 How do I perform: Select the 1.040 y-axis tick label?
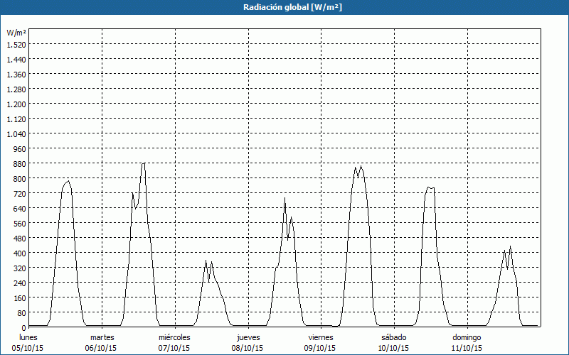pyautogui.click(x=16, y=133)
